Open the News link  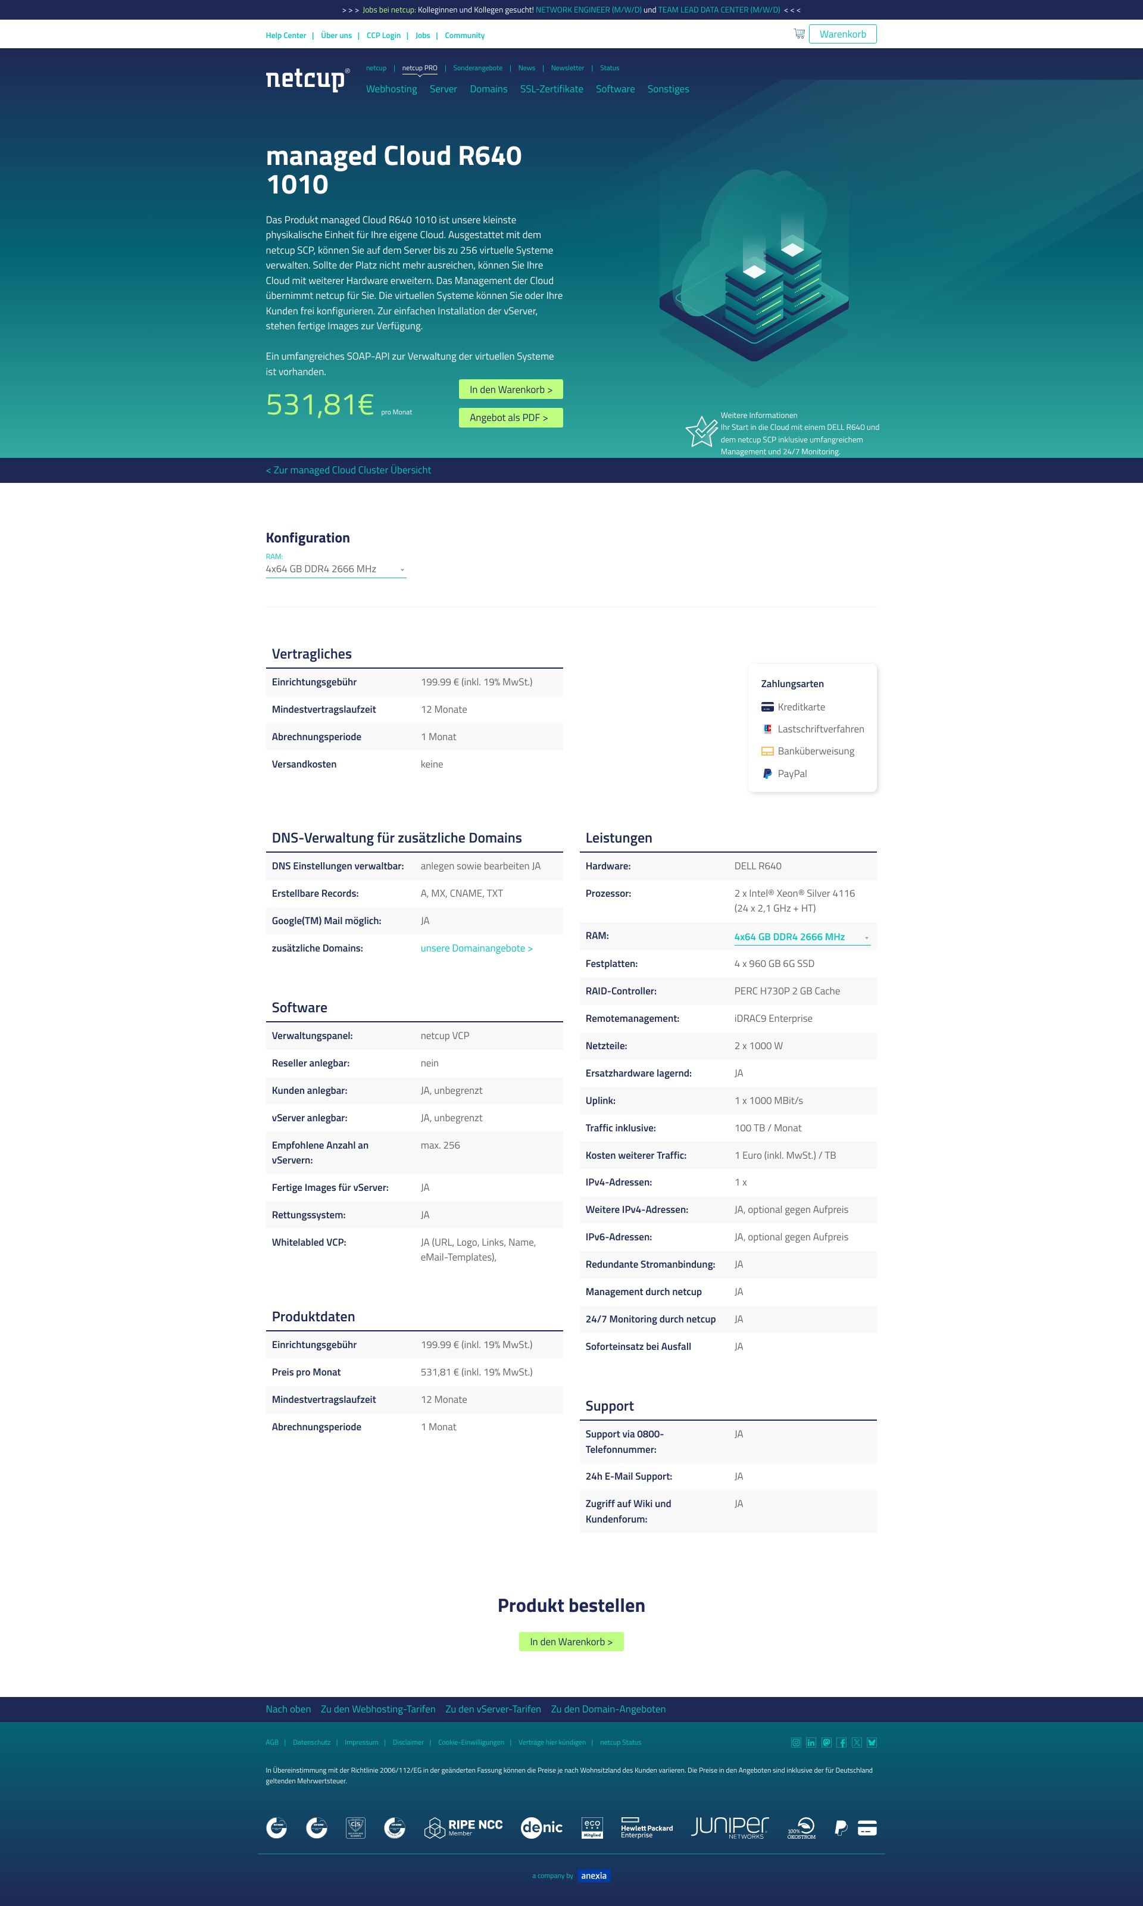[x=527, y=68]
